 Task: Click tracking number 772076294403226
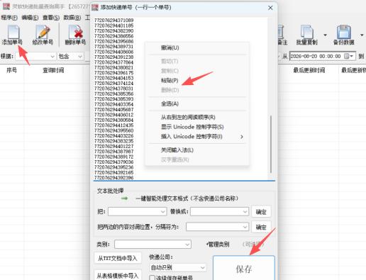(x=114, y=135)
